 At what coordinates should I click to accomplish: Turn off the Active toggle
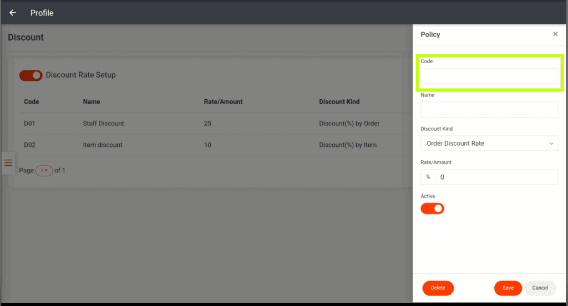[x=432, y=208]
